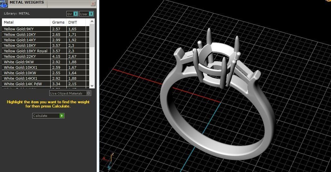Click the 2,67 DWT value

point(72,56)
